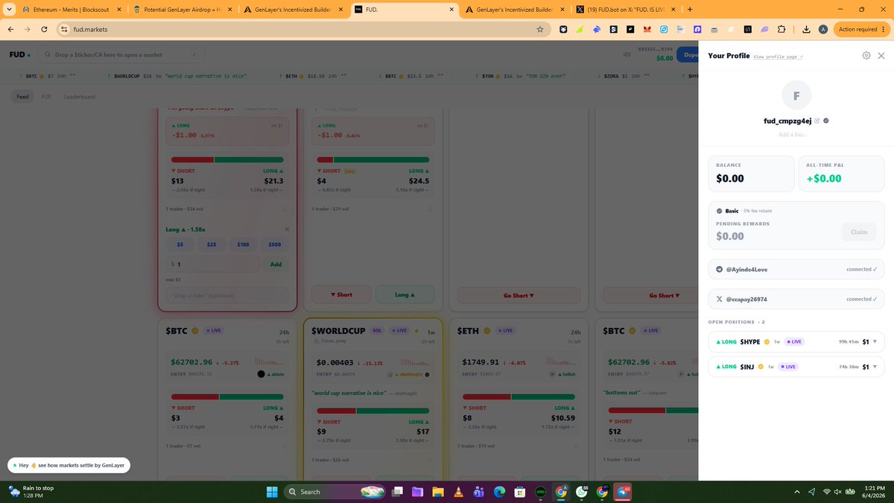Switch to the P2P tab
Screen dimensions: 894x503
pyautogui.click(x=46, y=97)
